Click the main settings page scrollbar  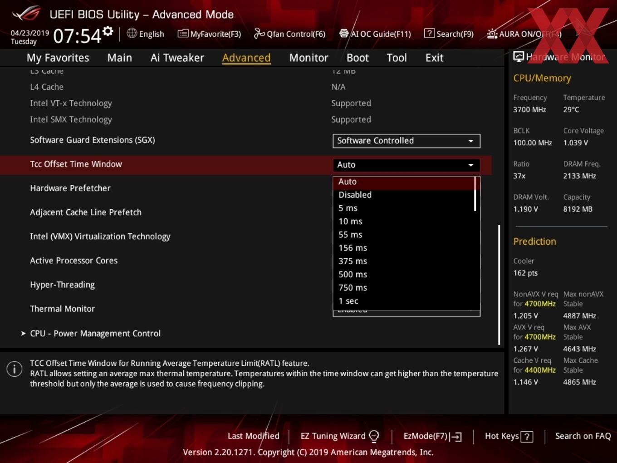pos(499,285)
